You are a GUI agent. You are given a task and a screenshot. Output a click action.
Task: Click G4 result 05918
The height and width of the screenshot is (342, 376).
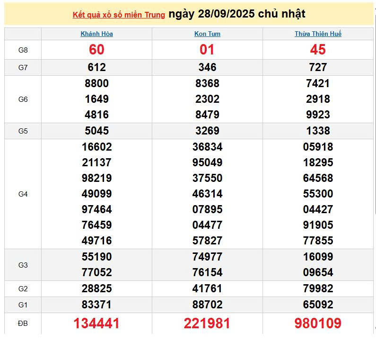[x=318, y=147]
